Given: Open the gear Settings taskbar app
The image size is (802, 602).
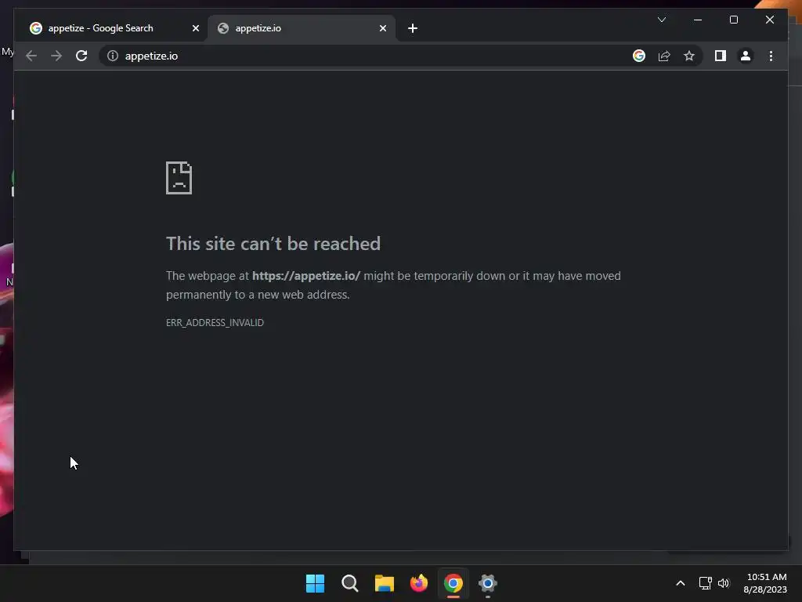Looking at the screenshot, I should pyautogui.click(x=488, y=583).
